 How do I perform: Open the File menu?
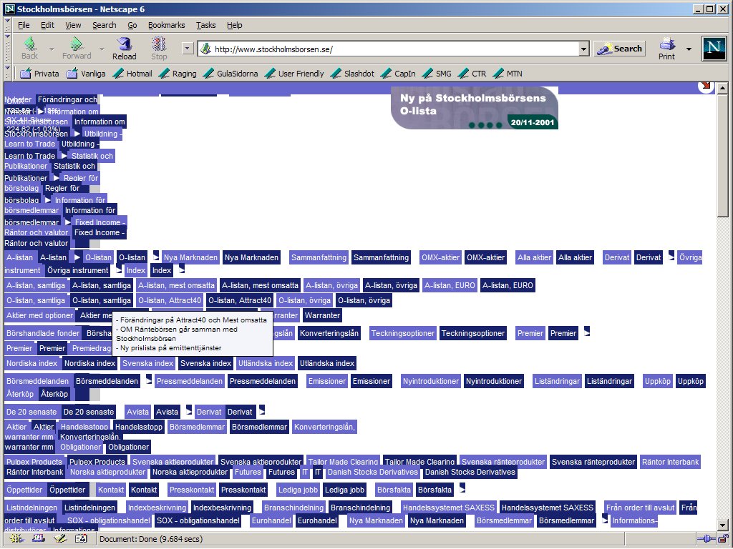pyautogui.click(x=24, y=25)
